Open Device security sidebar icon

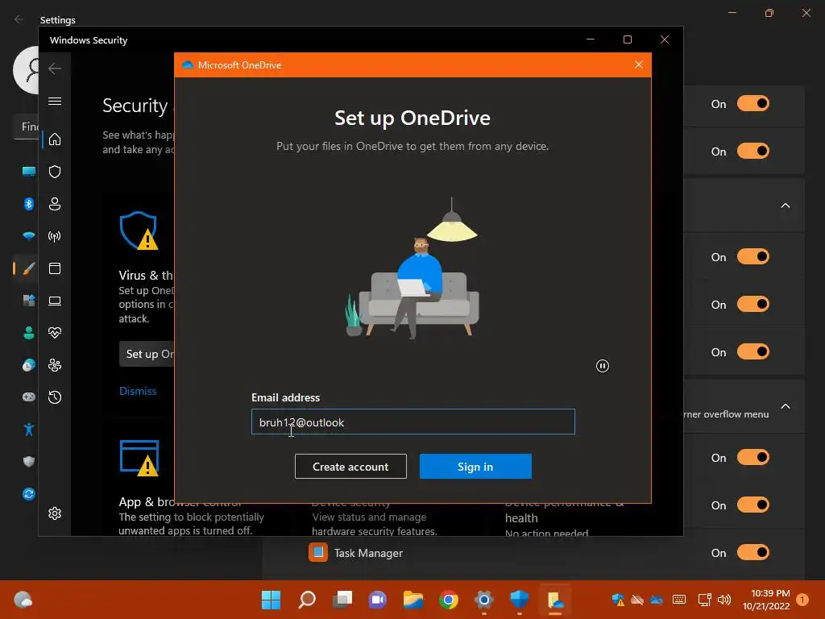[x=55, y=301]
